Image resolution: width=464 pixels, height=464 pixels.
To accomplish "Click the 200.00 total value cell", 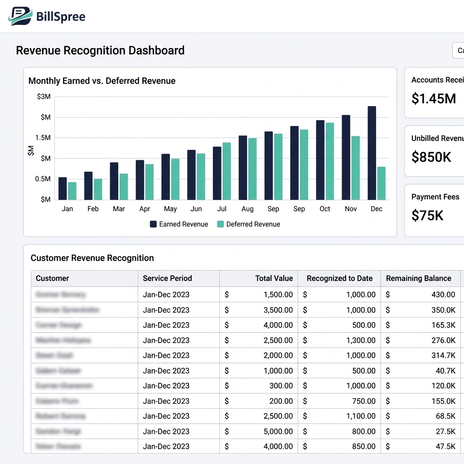I will click(259, 401).
